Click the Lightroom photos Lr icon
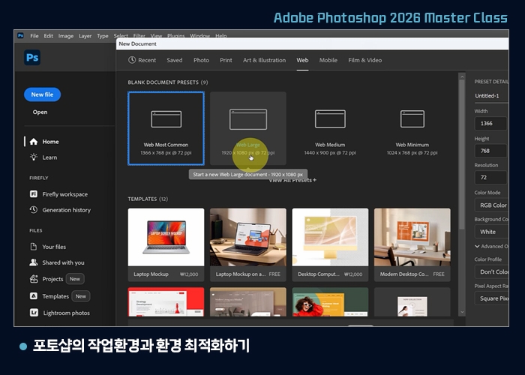This screenshot has height=375, width=525. click(x=34, y=313)
